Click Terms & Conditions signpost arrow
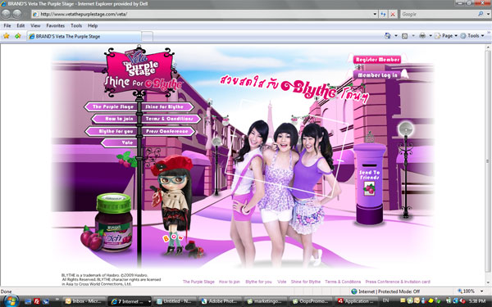This screenshot has height=307, width=492. tap(171, 119)
